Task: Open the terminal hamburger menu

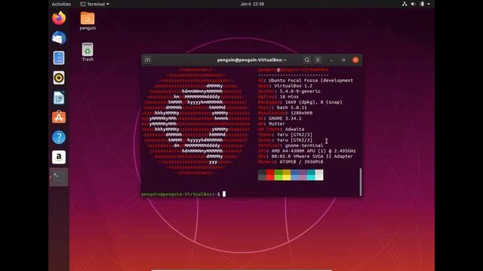Action: 318,60
